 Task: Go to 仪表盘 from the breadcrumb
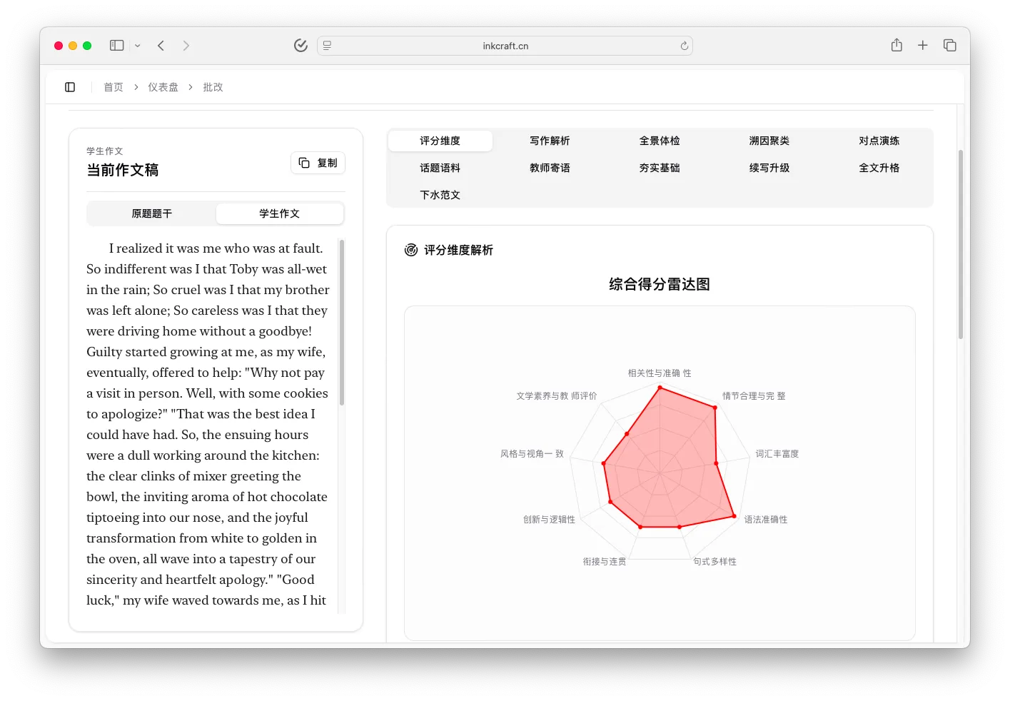point(163,86)
